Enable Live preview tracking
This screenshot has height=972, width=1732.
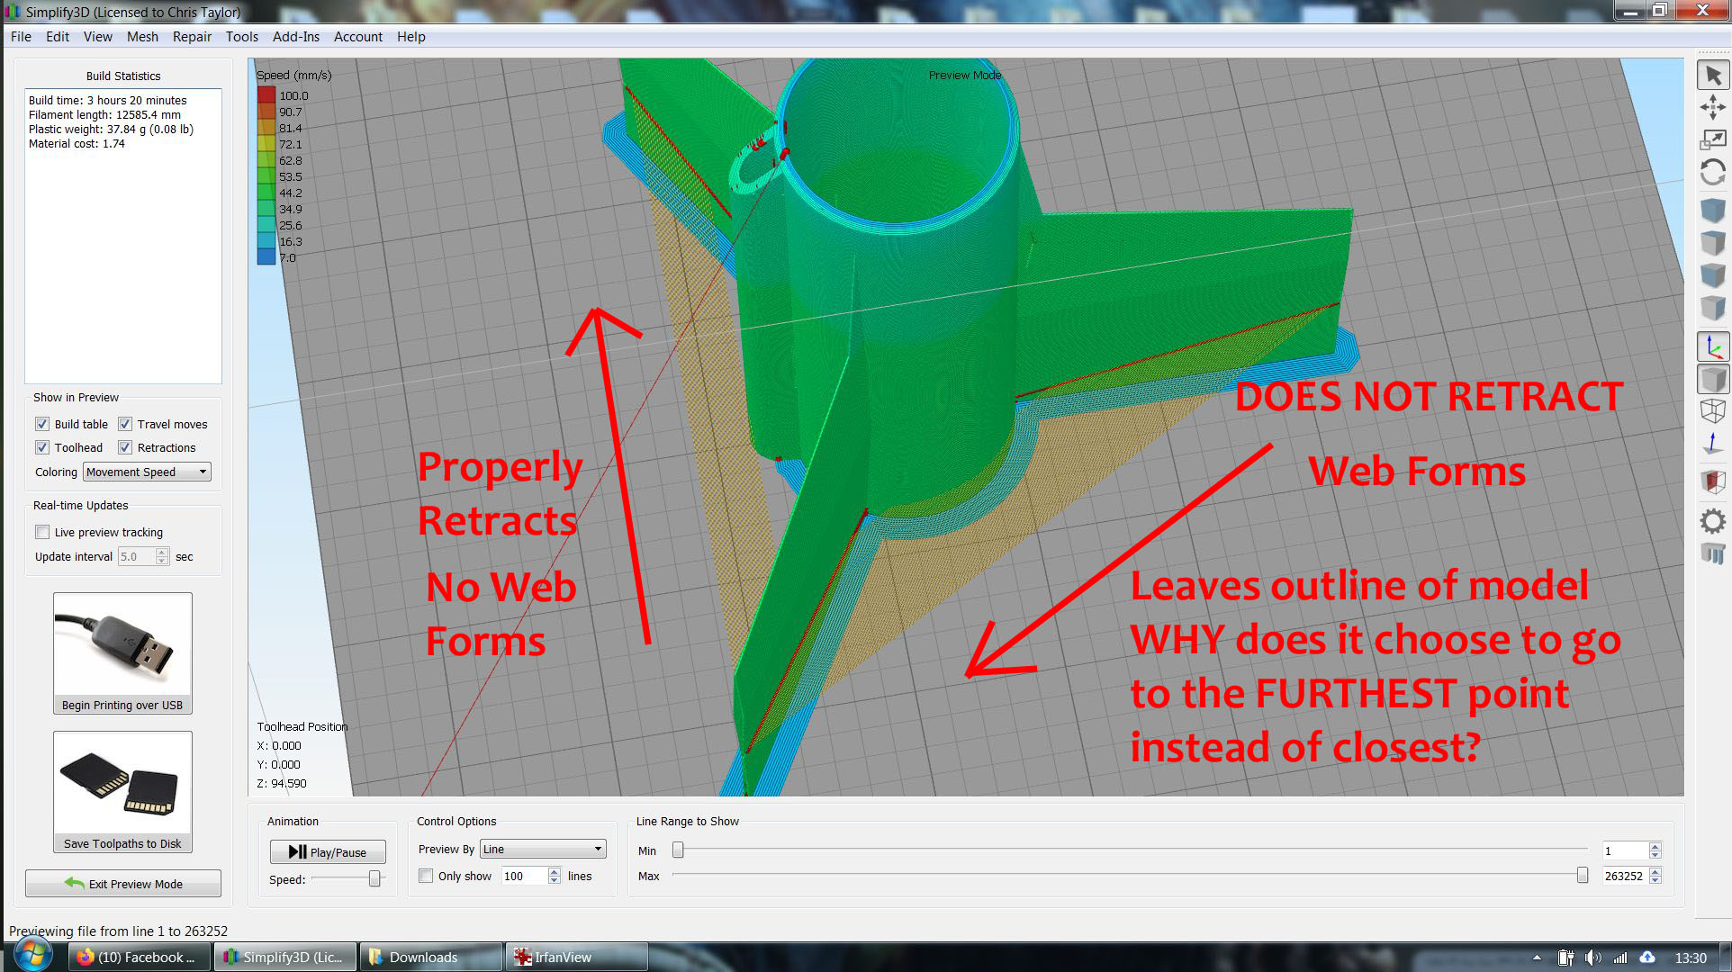(x=42, y=532)
